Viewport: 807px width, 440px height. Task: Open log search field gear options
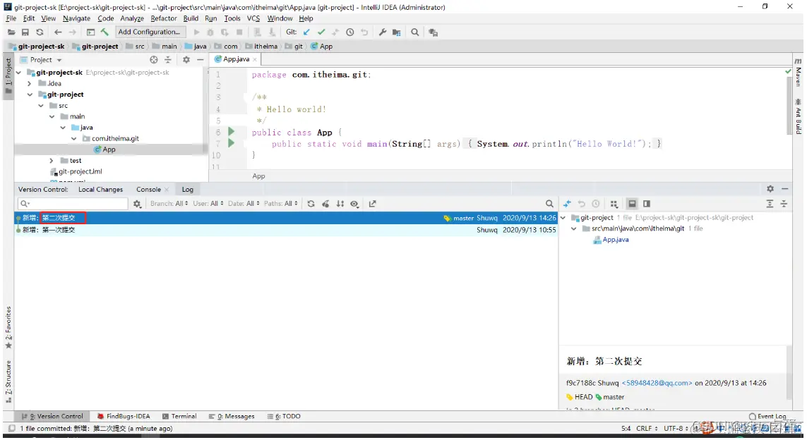click(137, 204)
